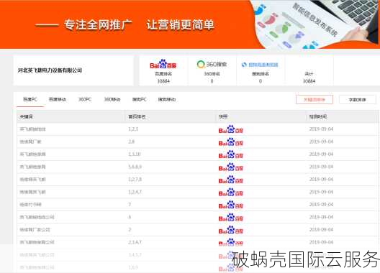Click the 关键词 column header
Screen dimensions: 380x273
coord(27,116)
